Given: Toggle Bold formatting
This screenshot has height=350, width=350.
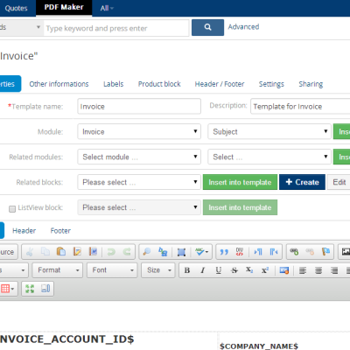Looking at the screenshot, I should (187, 270).
